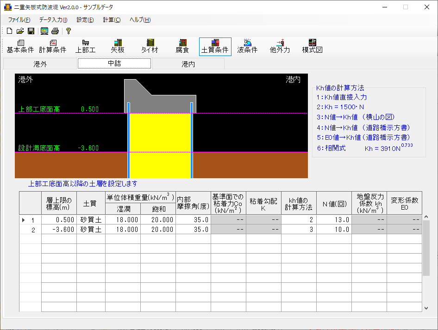Click row 2 土質 cell 砂質土
Image resolution: width=438 pixels, height=330 pixels.
91,230
